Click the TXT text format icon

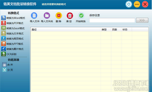point(4,33)
